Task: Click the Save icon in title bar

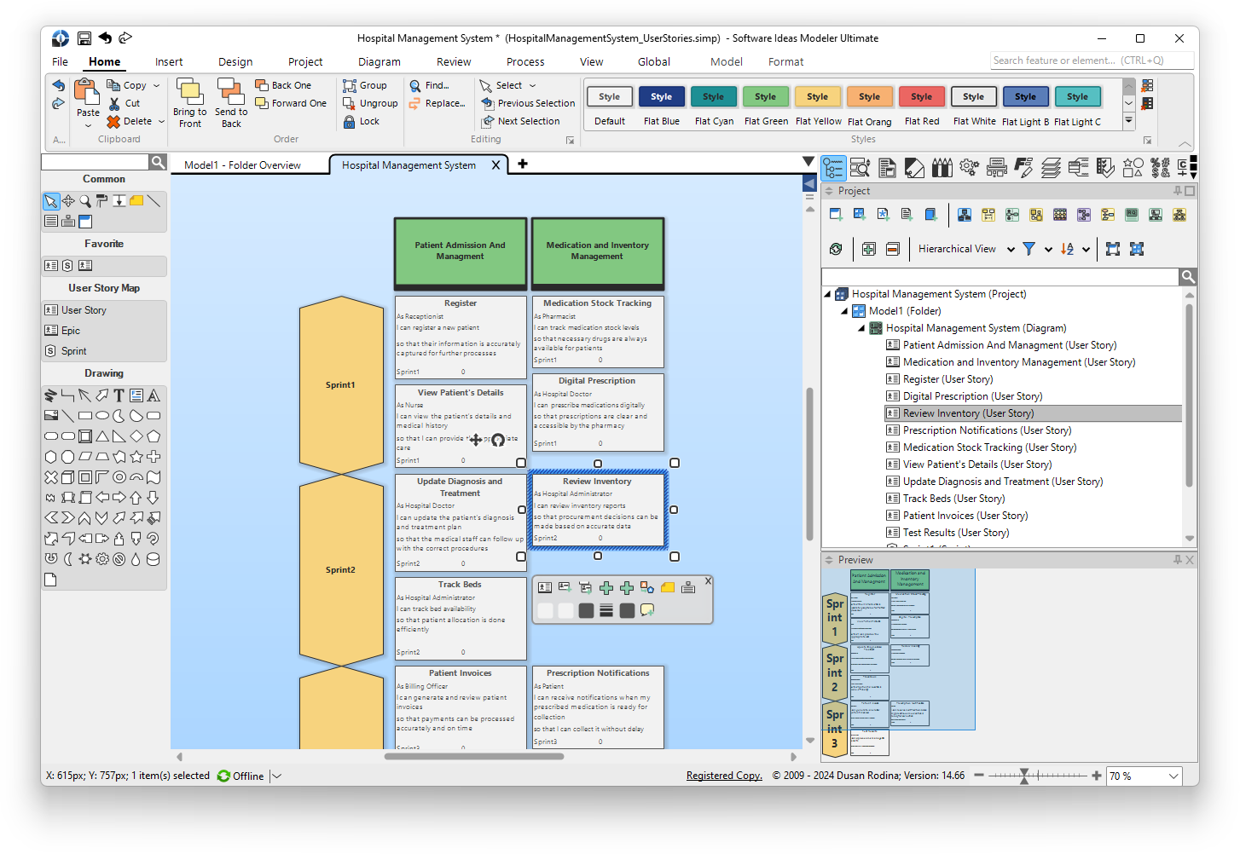Action: (x=84, y=38)
